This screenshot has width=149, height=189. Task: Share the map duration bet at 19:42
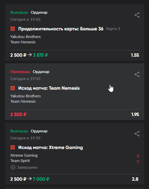tap(137, 15)
